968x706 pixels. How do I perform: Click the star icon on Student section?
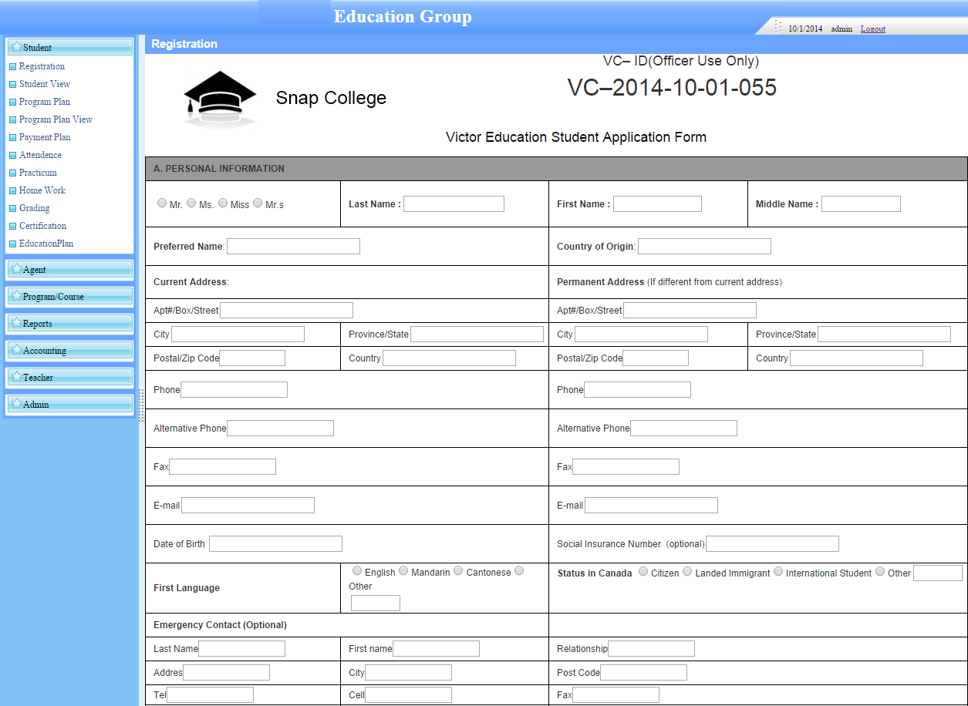coord(16,47)
